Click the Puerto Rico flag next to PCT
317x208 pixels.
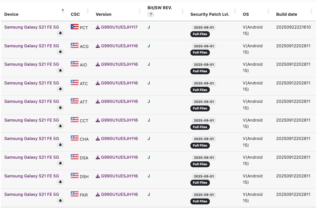75,27
